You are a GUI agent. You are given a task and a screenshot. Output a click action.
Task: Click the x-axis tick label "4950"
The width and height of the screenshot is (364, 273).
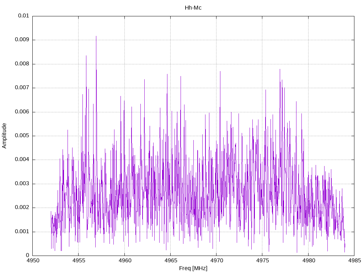tap(33, 261)
